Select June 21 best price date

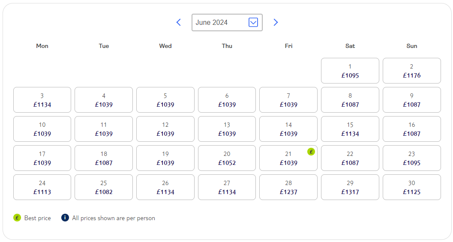click(288, 158)
